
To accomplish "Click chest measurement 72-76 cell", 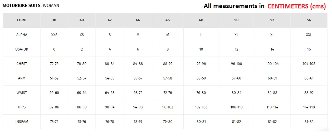I will [x=54, y=64].
